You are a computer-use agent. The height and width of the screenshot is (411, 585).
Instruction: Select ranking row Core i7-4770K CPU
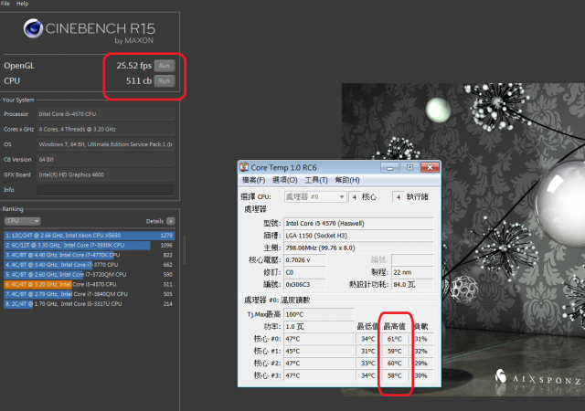click(89, 255)
